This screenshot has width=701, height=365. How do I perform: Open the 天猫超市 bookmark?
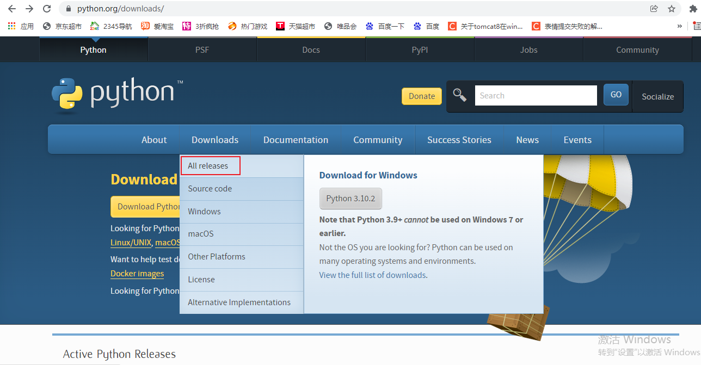[296, 26]
